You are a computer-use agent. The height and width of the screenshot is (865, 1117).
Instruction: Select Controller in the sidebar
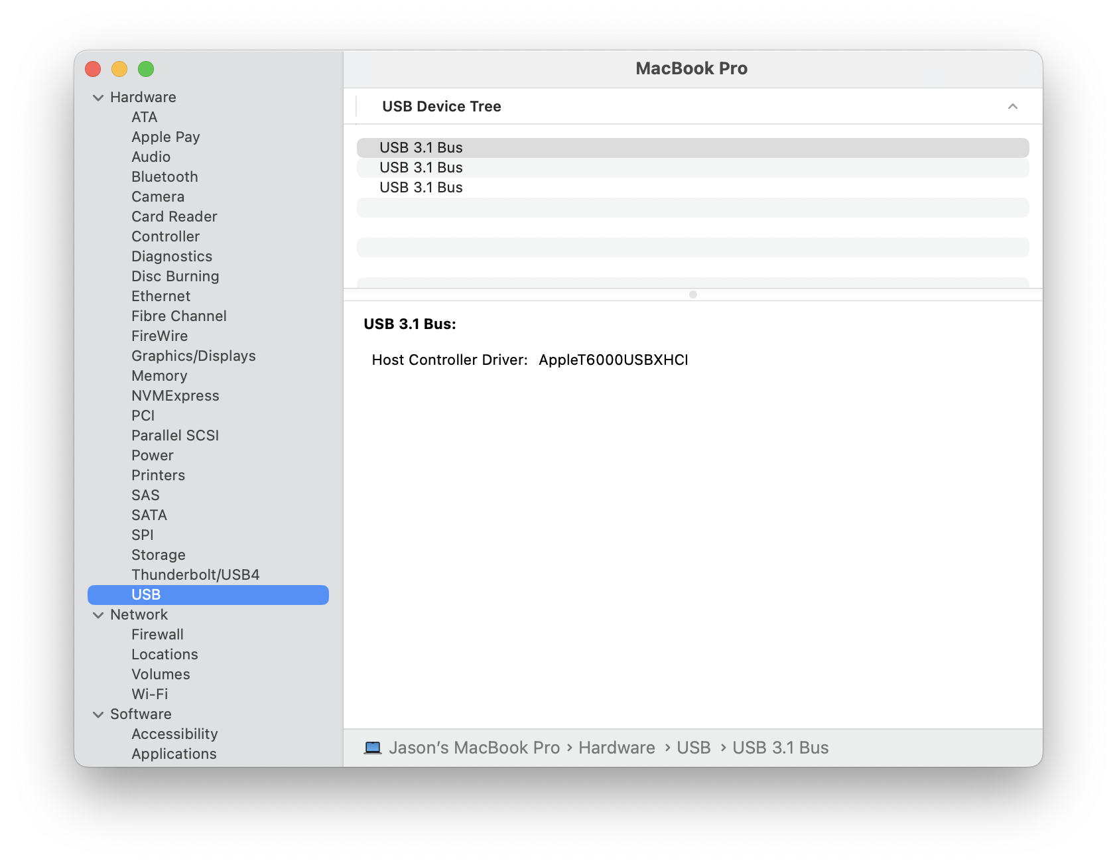[165, 237]
